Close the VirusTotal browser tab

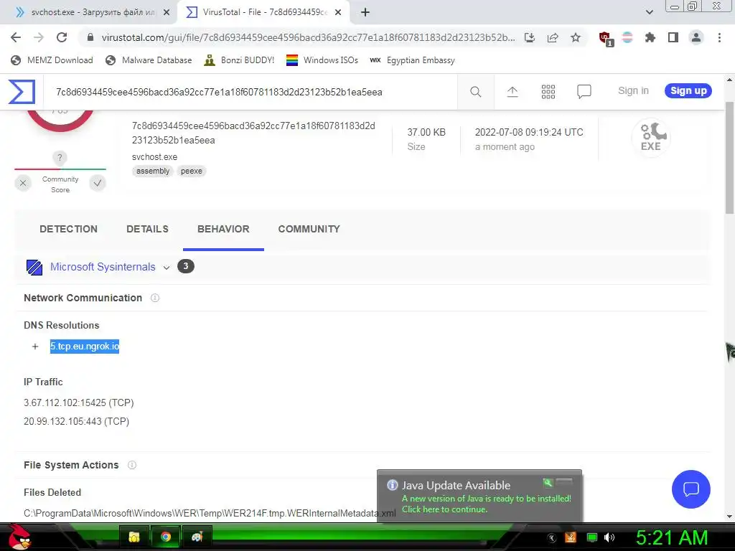coord(338,13)
